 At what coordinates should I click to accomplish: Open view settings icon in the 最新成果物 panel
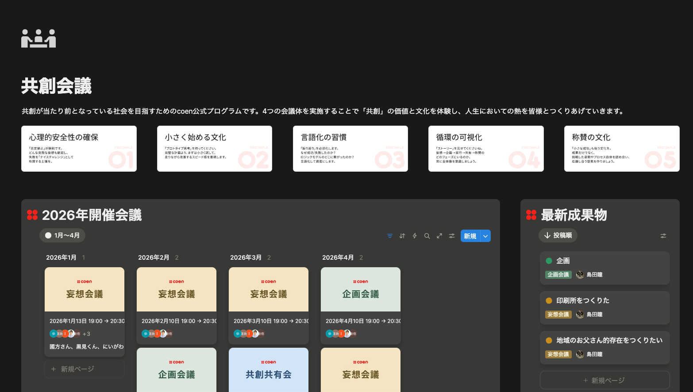(x=663, y=236)
